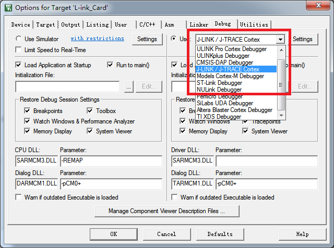Collapse the debugger dropdown arrow

281,39
